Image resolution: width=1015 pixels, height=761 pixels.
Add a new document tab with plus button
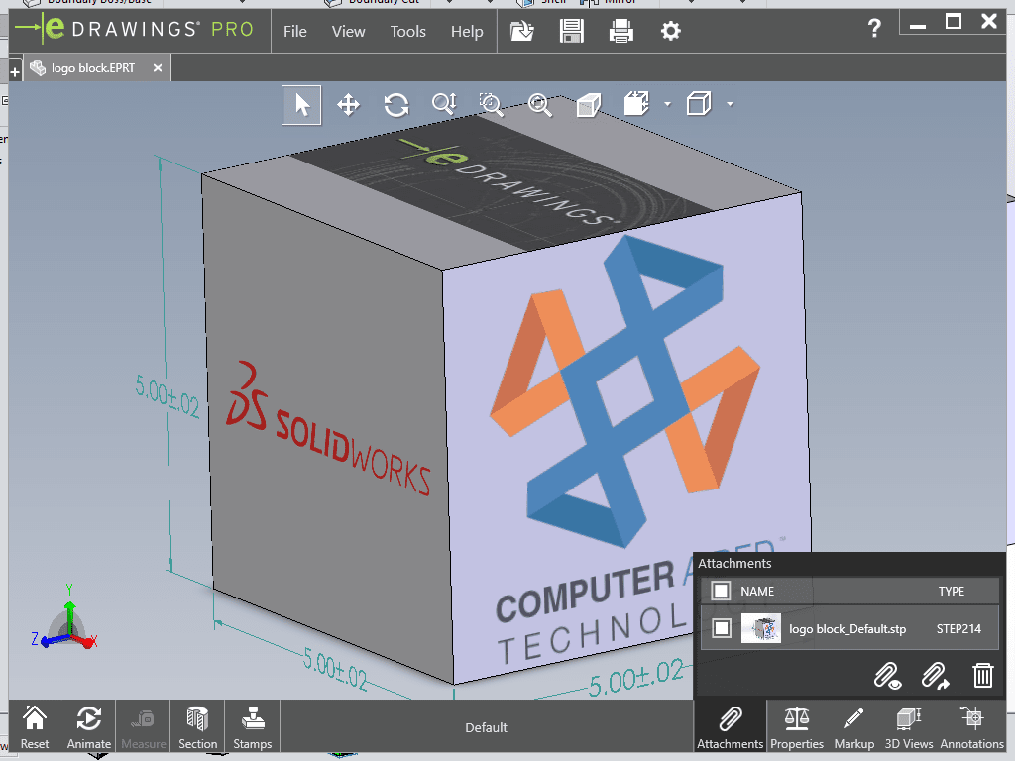[x=14, y=71]
